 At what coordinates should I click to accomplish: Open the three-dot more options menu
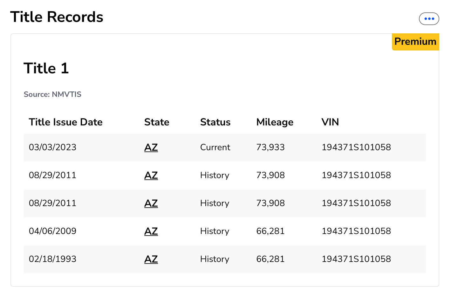click(x=429, y=19)
